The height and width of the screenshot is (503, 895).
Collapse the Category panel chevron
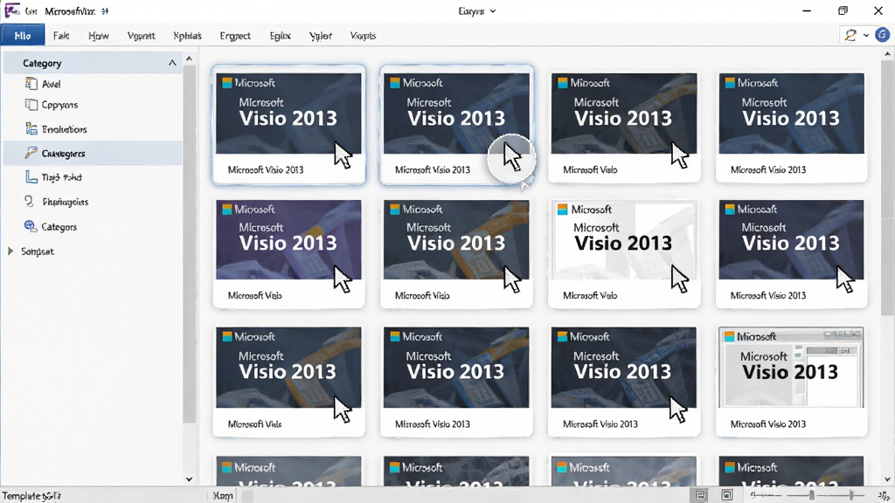(172, 63)
